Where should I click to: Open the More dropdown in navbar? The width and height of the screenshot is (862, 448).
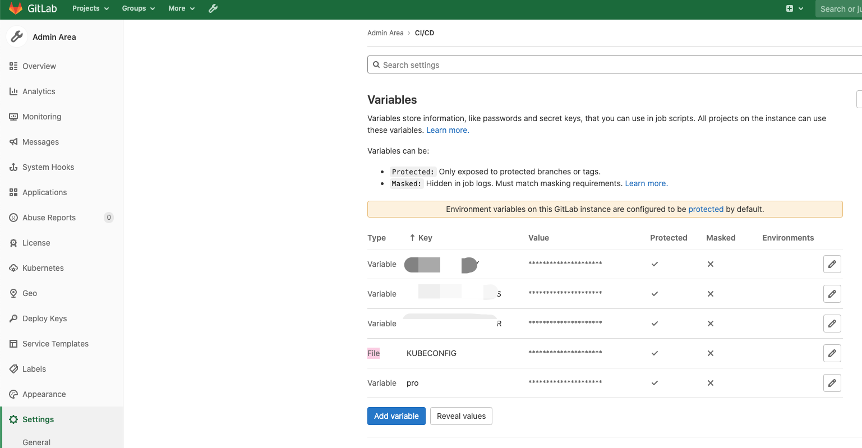tap(181, 8)
